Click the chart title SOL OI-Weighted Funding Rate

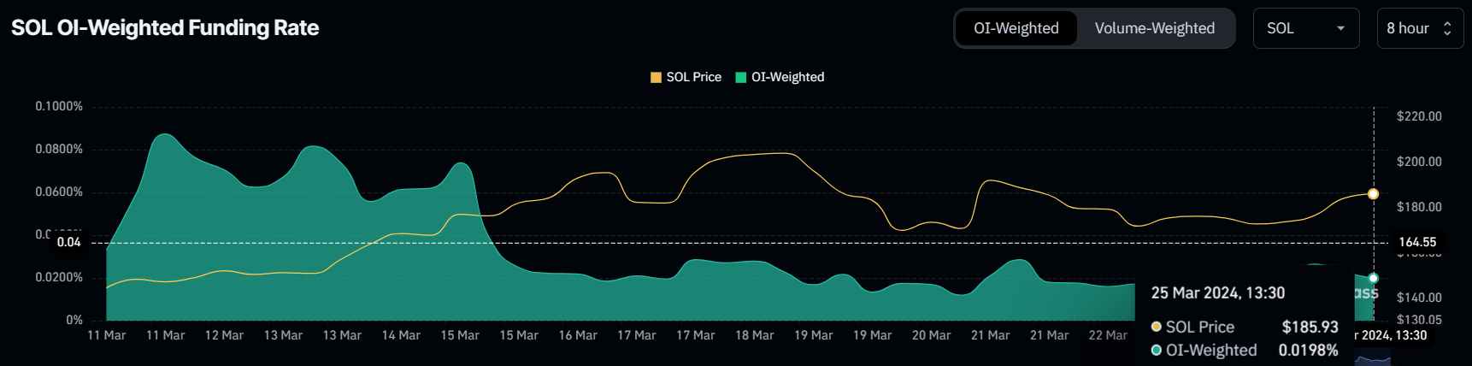165,28
